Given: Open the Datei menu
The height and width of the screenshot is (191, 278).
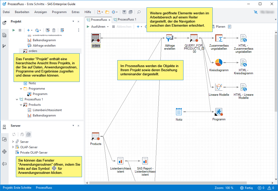Looking at the screenshot, I should point(6,12).
